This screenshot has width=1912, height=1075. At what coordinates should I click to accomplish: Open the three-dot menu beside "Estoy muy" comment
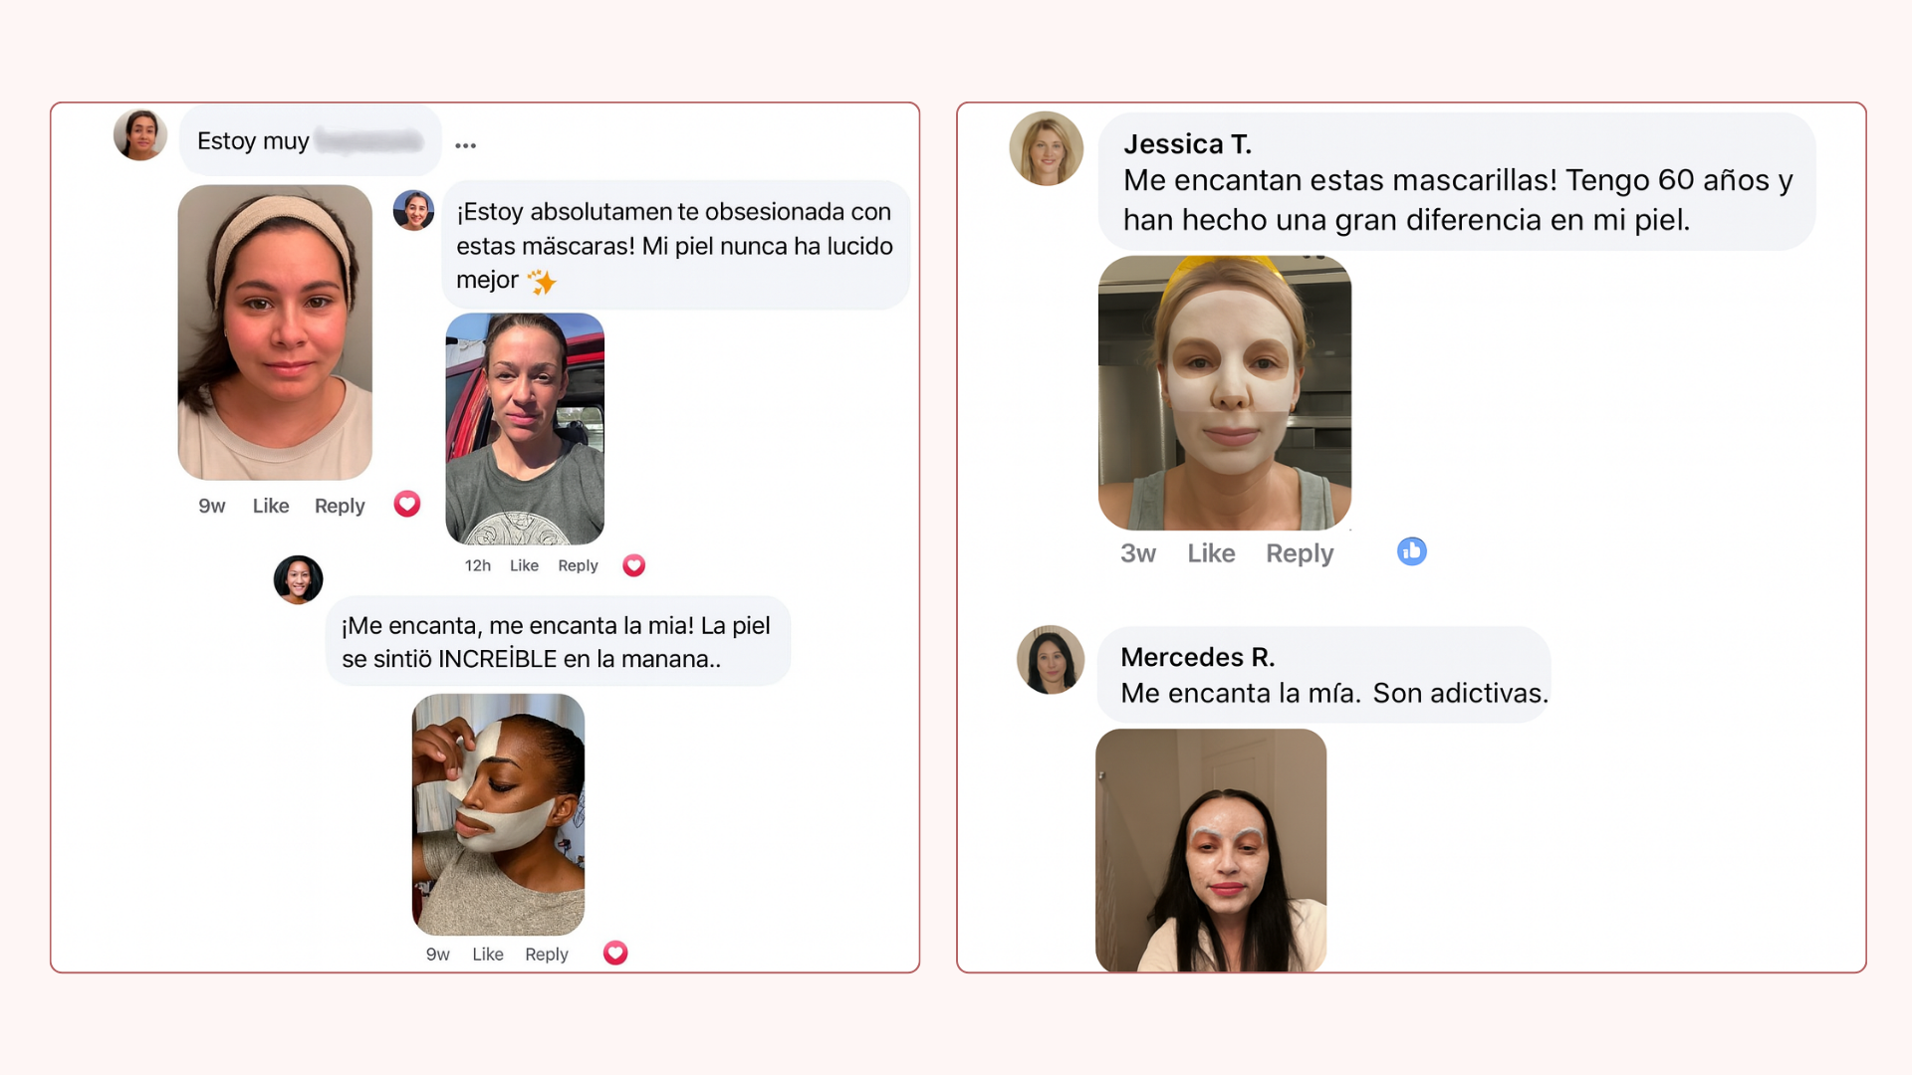coord(465,145)
